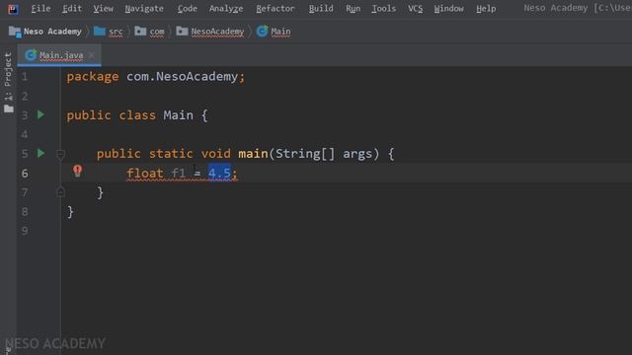Open the Window menu

[x=448, y=9]
